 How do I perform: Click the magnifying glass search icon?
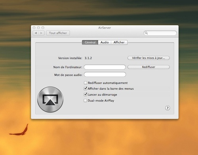coord(146,33)
